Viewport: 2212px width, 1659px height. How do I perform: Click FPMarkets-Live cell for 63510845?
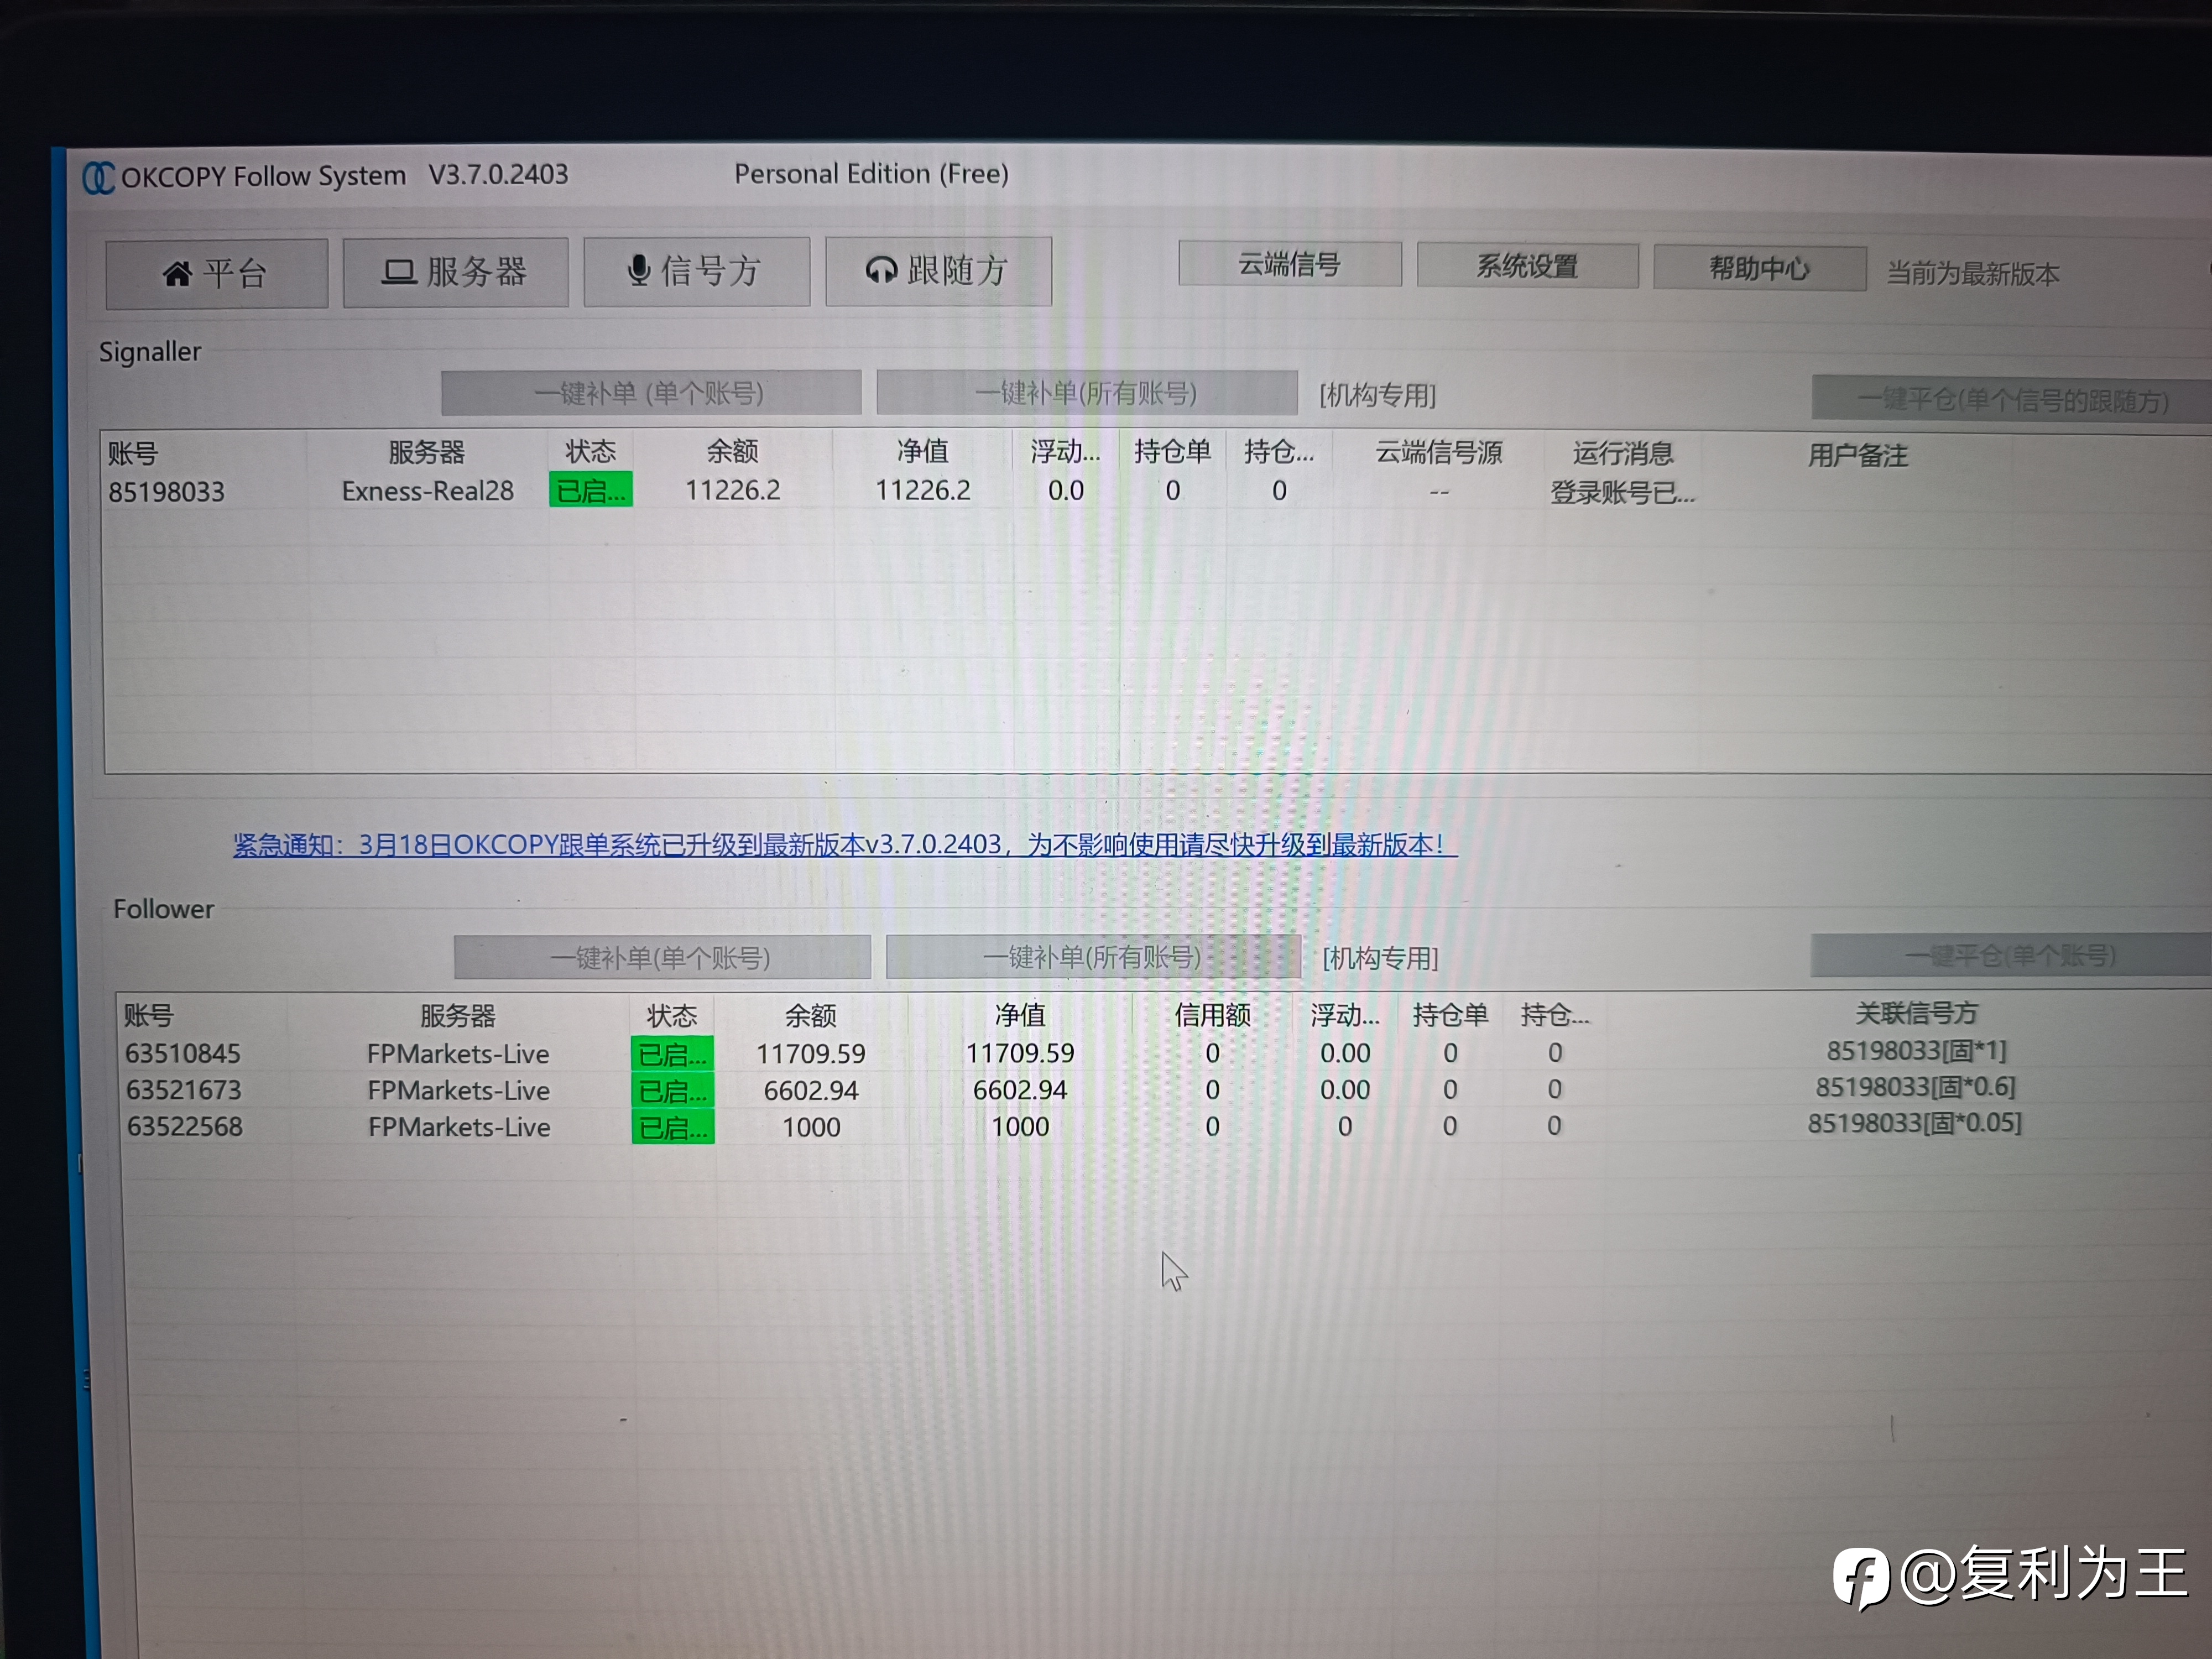pyautogui.click(x=458, y=1054)
